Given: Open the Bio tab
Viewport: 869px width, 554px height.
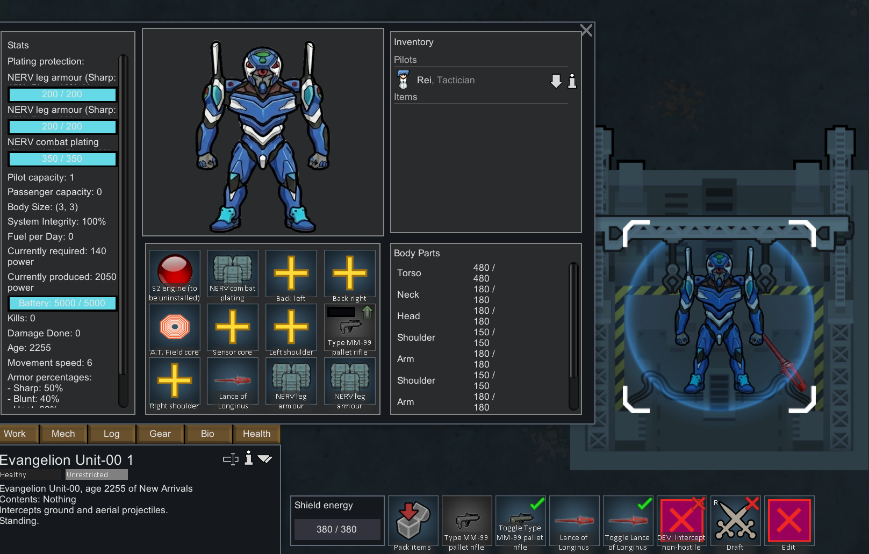Looking at the screenshot, I should 208,434.
